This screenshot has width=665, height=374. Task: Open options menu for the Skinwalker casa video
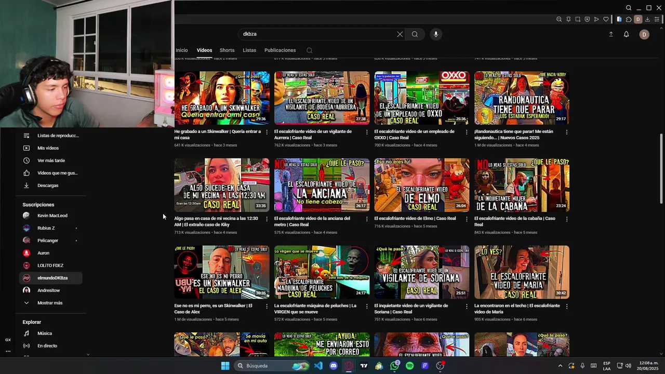tap(267, 132)
